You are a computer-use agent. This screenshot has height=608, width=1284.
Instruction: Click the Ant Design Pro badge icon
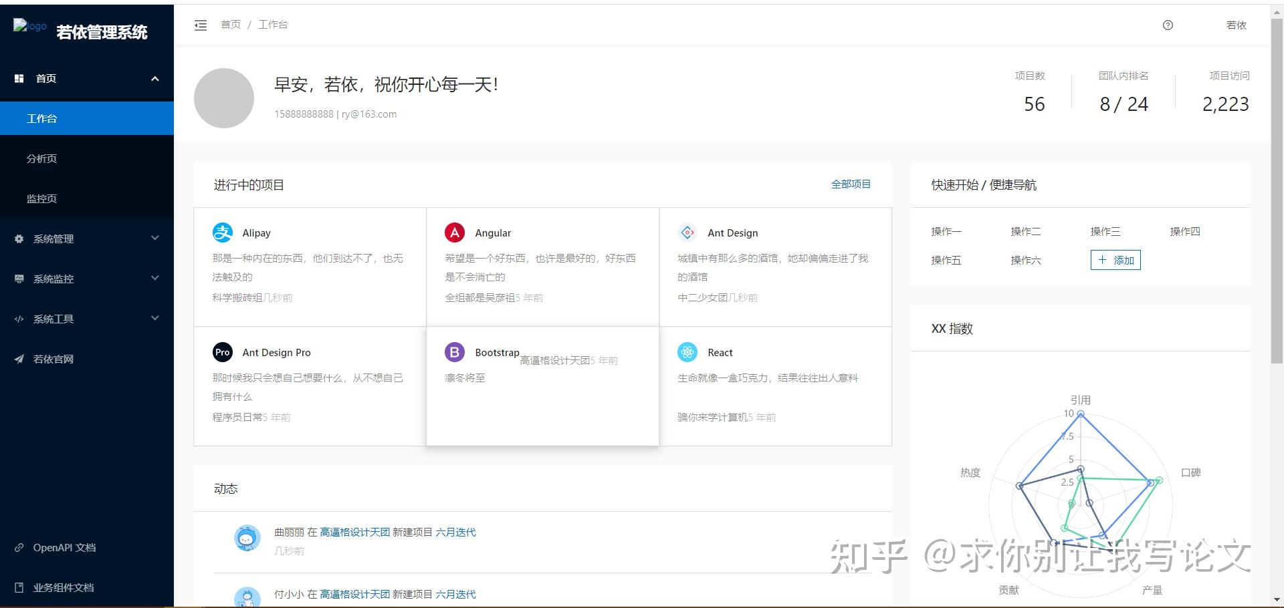coord(222,352)
